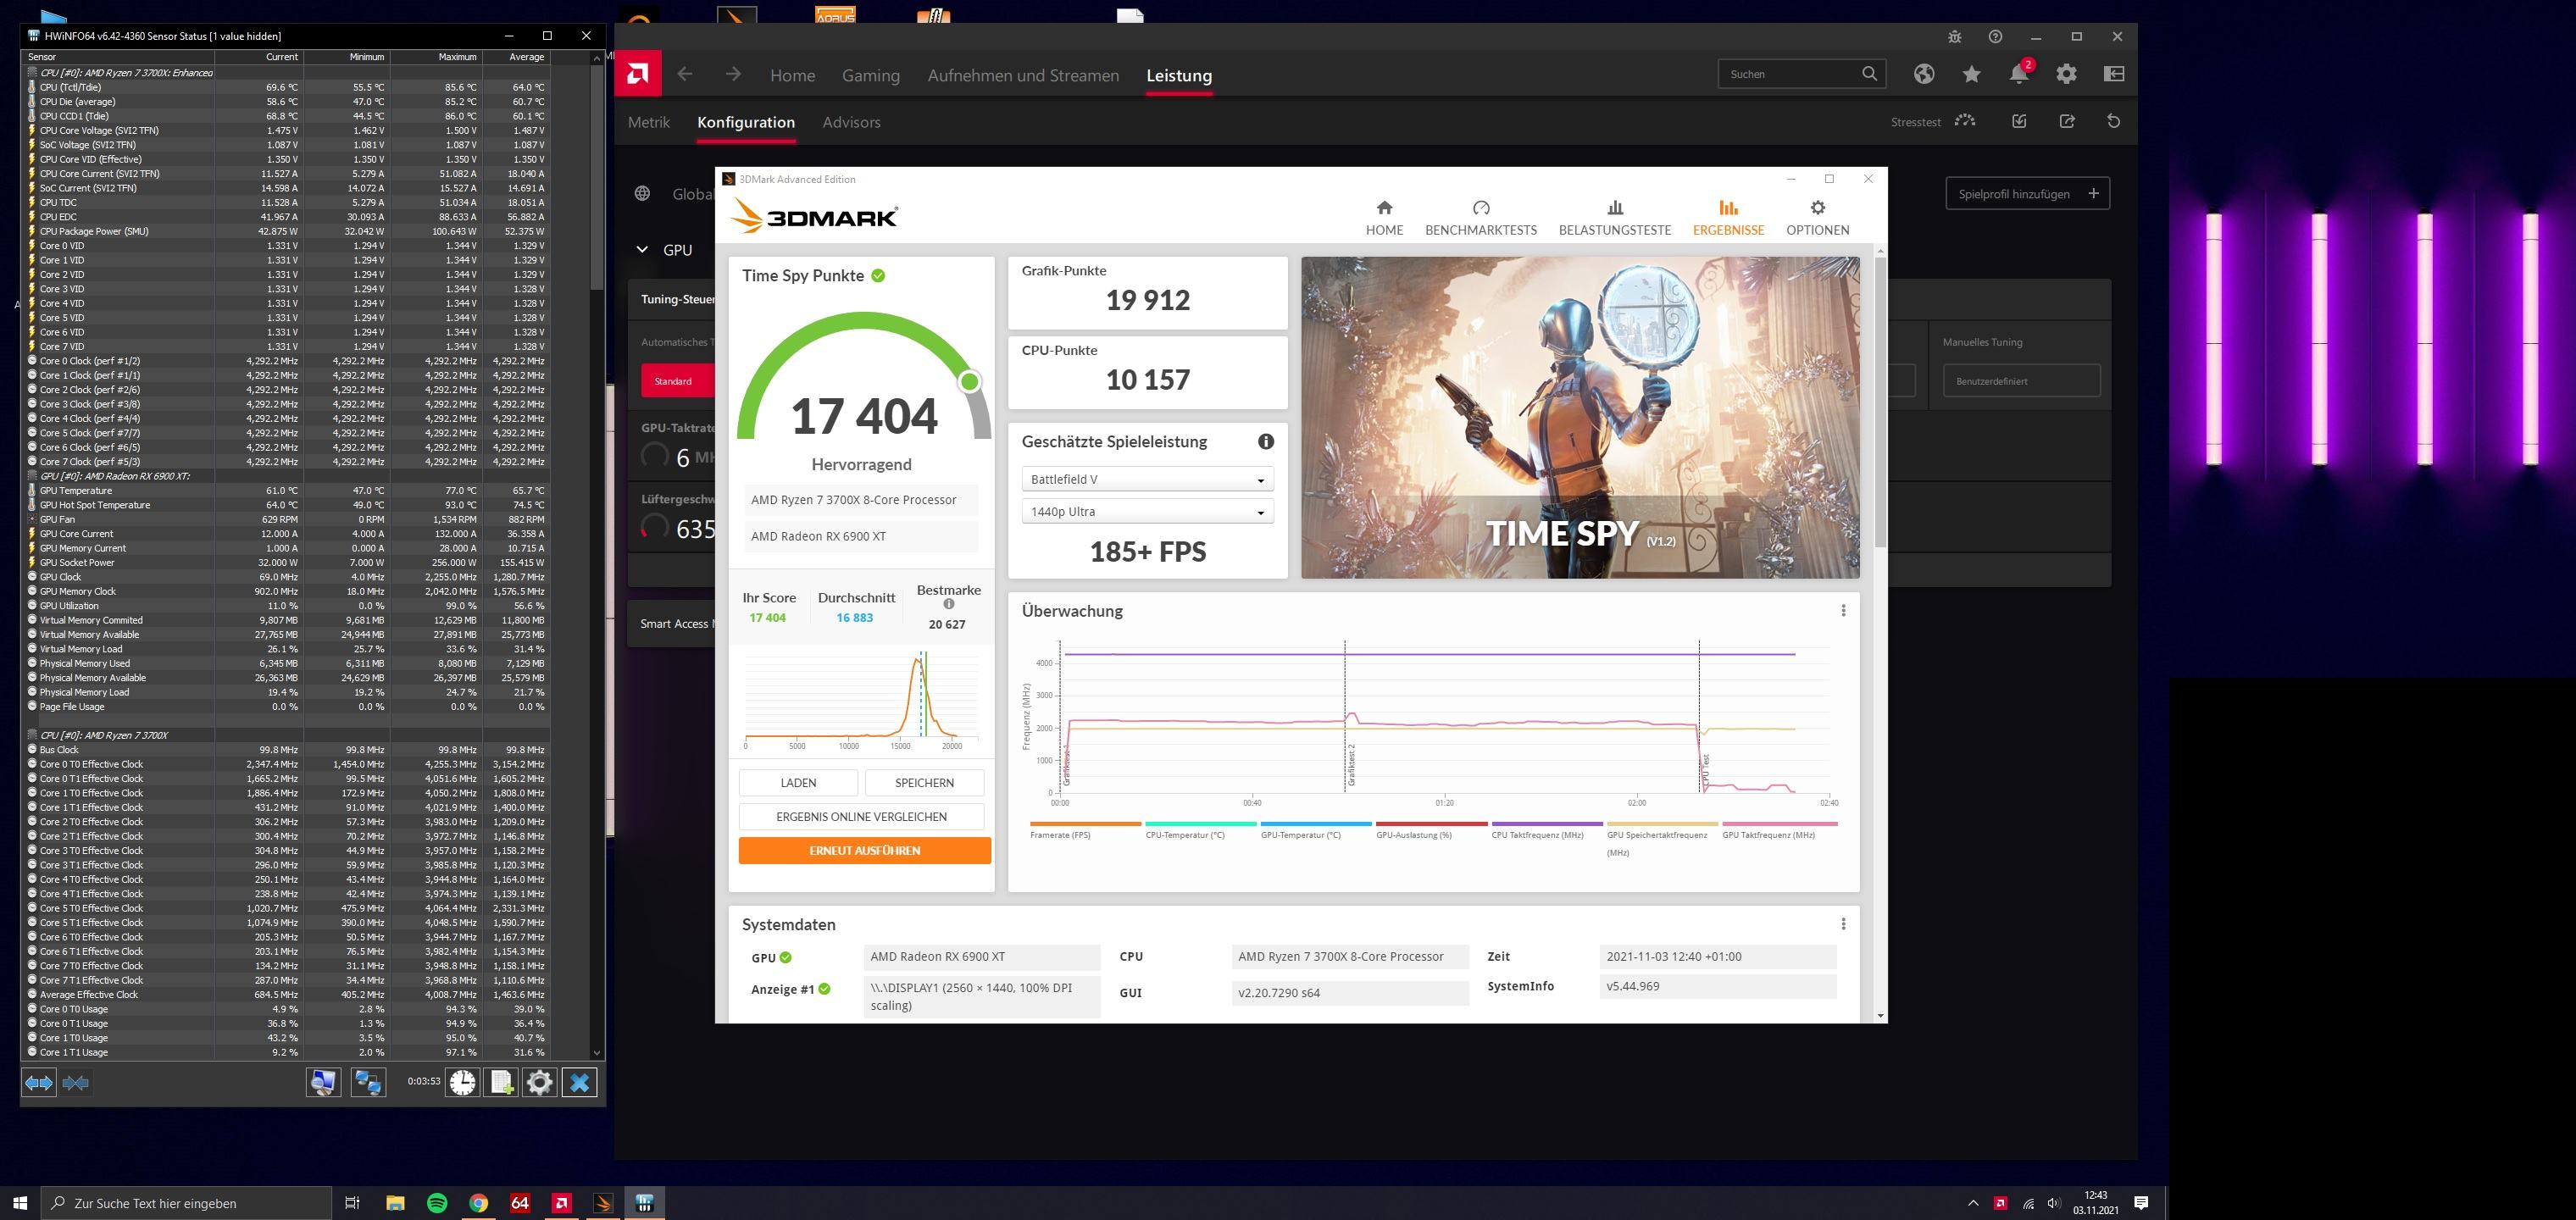2576x1220 pixels.
Task: Go forward with Radeon Software forward arrow
Action: pos(733,74)
